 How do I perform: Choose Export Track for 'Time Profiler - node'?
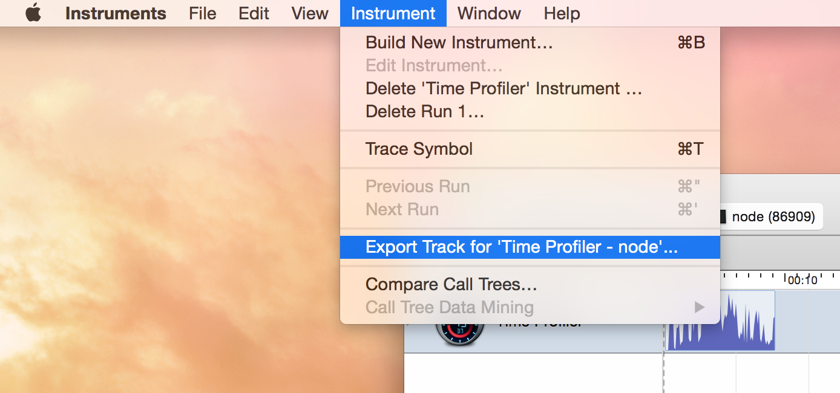pos(522,247)
